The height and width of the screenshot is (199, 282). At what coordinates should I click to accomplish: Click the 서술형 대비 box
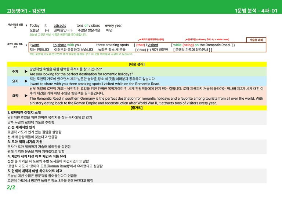click(x=256, y=40)
